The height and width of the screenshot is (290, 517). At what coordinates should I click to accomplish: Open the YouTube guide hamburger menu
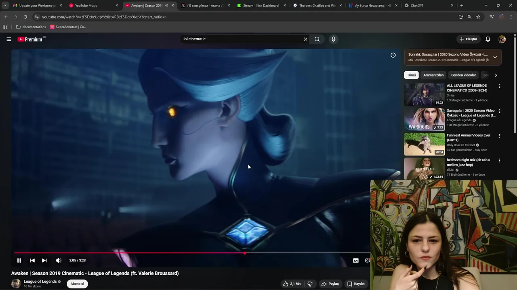[8, 39]
